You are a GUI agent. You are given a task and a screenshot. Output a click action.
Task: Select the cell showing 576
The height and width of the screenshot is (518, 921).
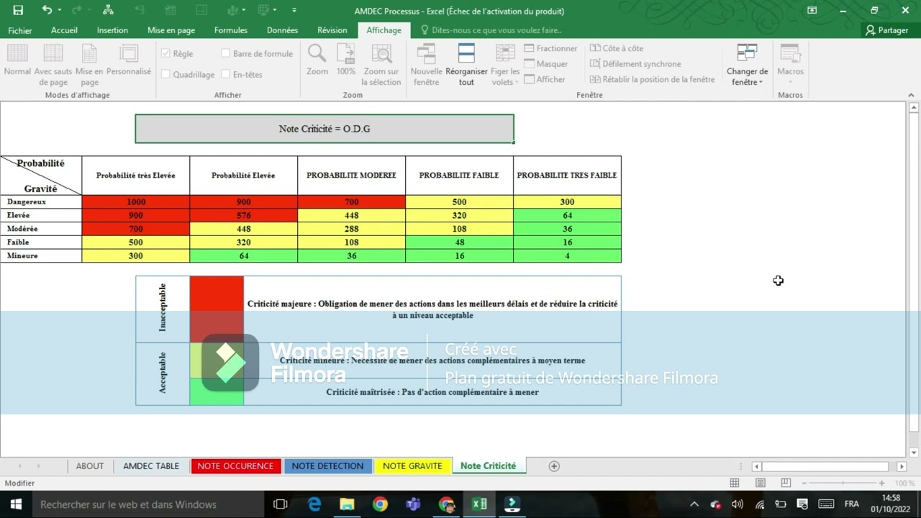(x=243, y=215)
